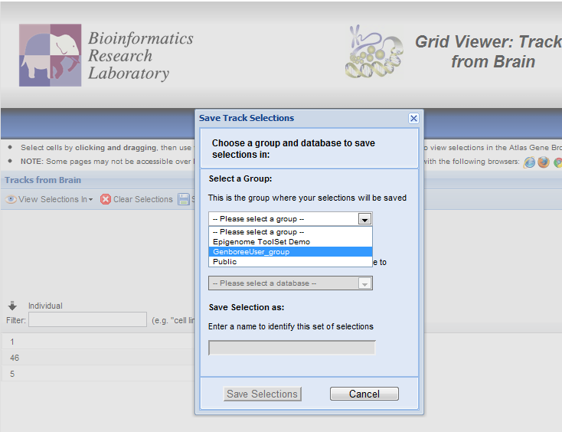The height and width of the screenshot is (432, 562).
Task: Collapse the group selection dropdown arrow
Action: coord(365,219)
